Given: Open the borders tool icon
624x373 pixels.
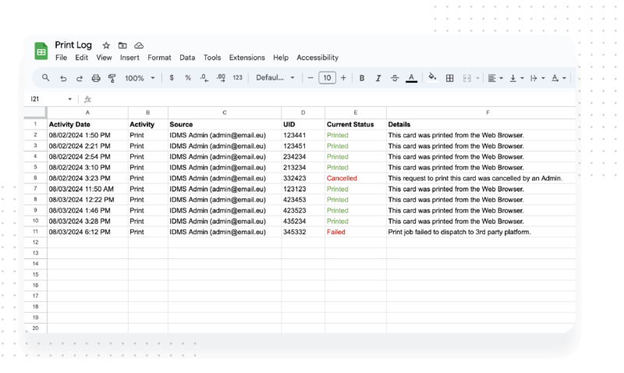Looking at the screenshot, I should coord(450,78).
